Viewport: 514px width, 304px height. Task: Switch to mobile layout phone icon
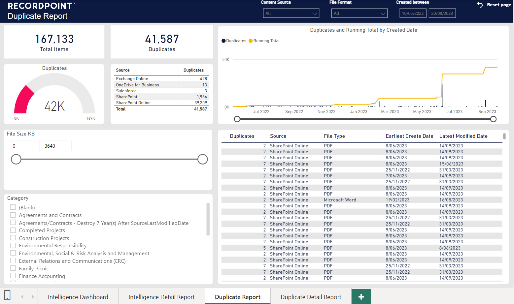[x=7, y=295]
